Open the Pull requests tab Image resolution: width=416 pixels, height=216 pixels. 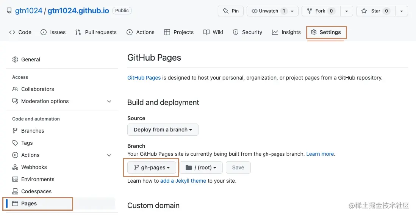(96, 32)
